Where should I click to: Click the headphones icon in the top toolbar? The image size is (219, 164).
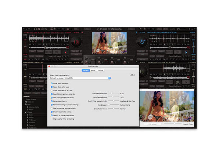click(35, 29)
